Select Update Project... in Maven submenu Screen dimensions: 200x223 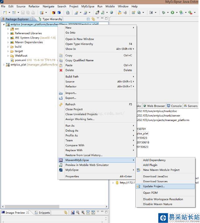tap(165, 186)
